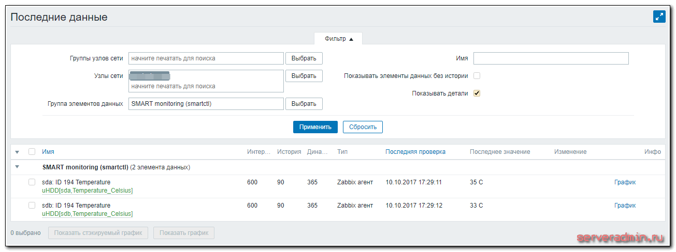This screenshot has width=676, height=252.
Task: Click the fullscreen expand icon
Action: click(659, 17)
